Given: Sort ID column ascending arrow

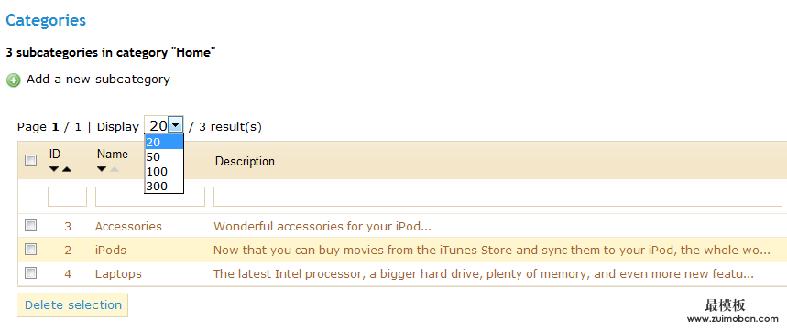Looking at the screenshot, I should coord(66,169).
